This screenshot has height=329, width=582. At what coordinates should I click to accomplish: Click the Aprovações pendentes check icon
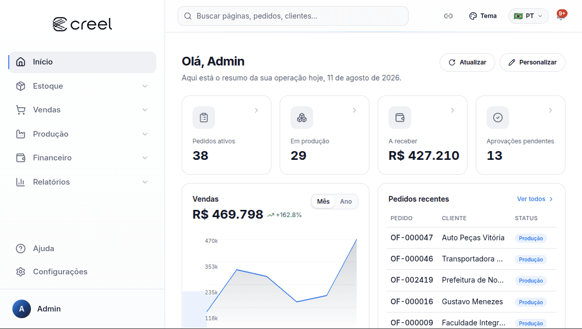pos(498,118)
